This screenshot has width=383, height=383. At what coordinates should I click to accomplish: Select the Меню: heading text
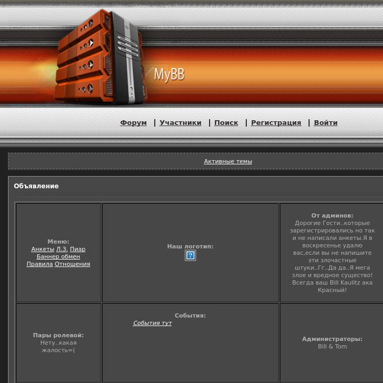point(59,242)
